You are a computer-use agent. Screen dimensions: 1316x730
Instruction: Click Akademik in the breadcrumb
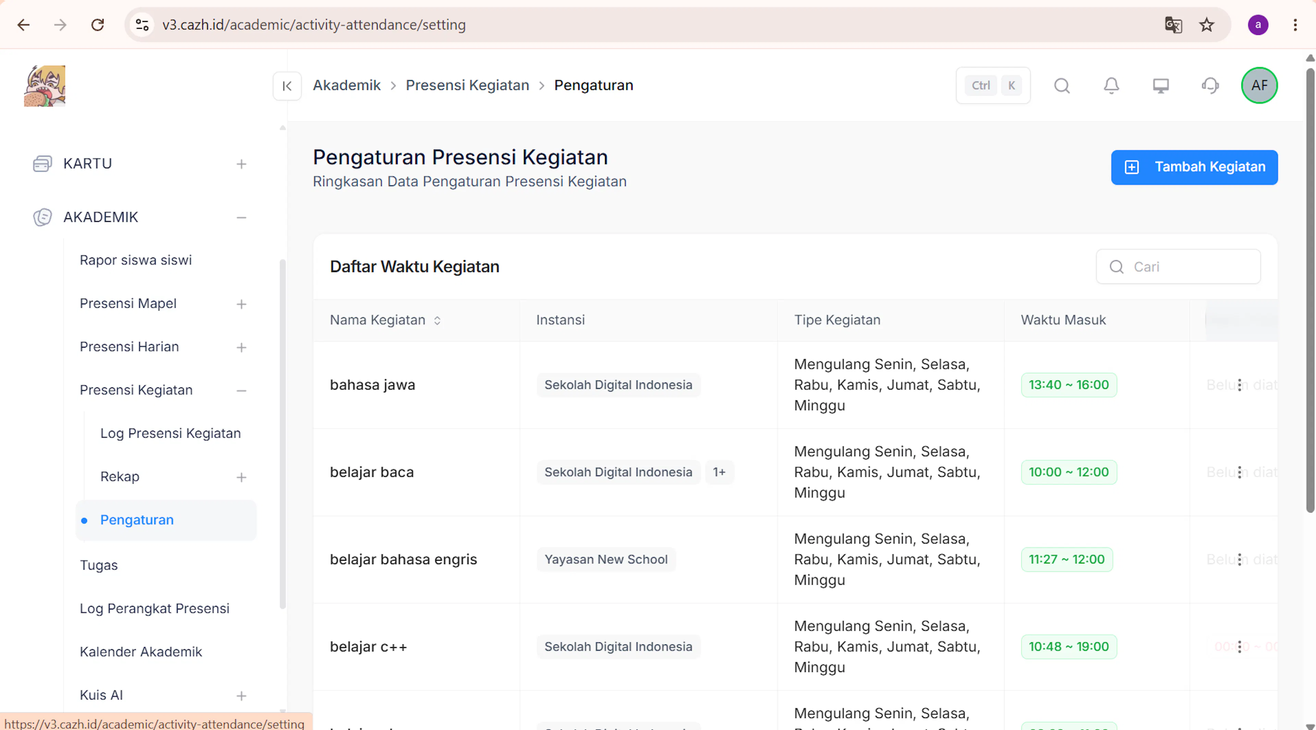tap(347, 85)
